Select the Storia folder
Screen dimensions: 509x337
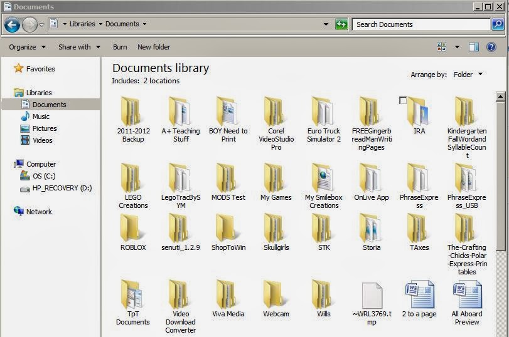pos(372,232)
